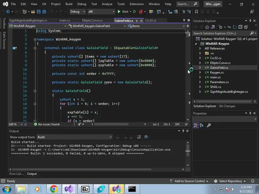Refresh the Solution Explorer

[234, 27]
